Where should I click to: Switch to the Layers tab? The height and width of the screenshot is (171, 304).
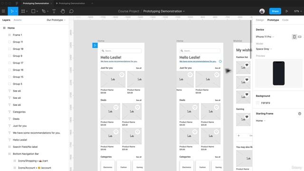tap(6, 20)
